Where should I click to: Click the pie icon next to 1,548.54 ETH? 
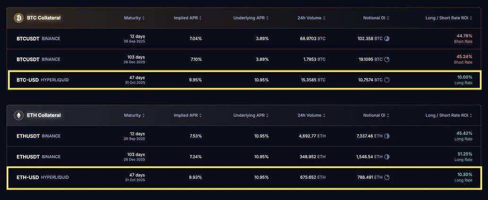pos(387,157)
